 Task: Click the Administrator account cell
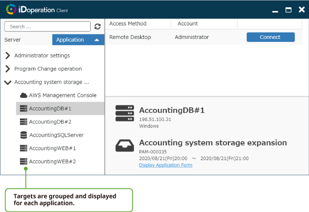(x=192, y=37)
